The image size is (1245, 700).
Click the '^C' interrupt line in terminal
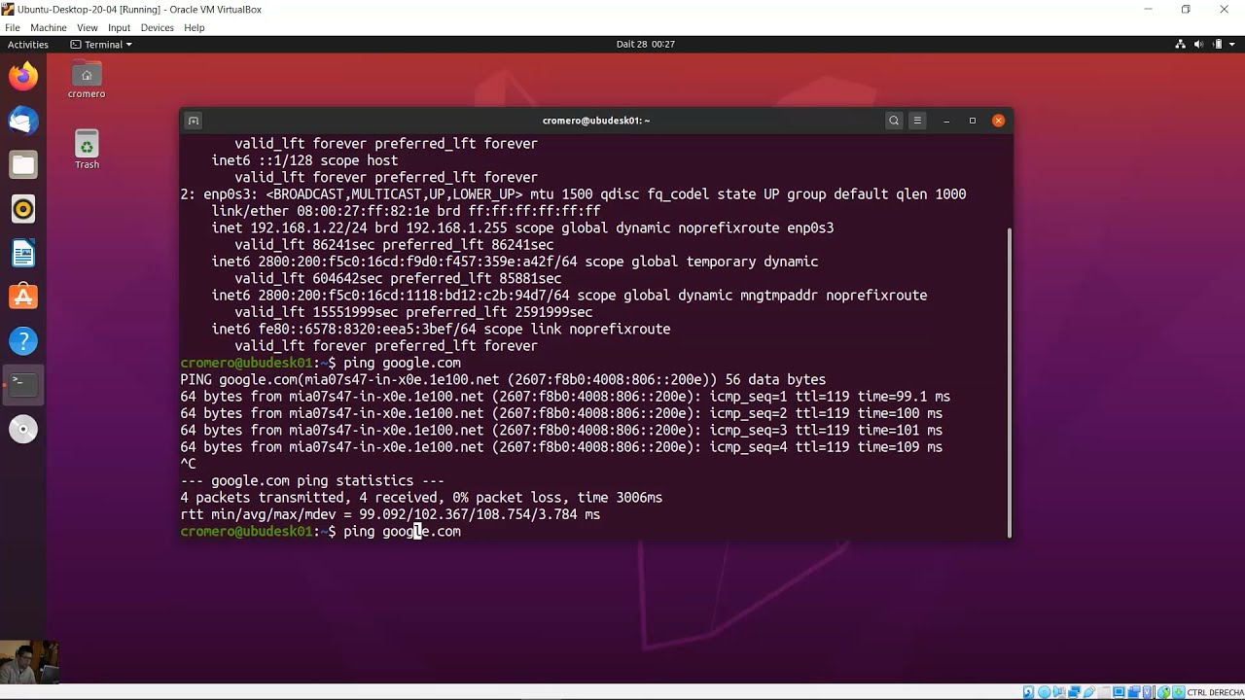188,464
